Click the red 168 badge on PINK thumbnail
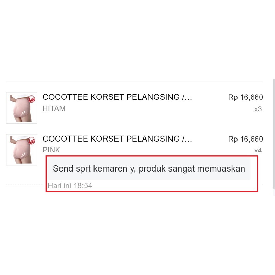Screen dimensions: 275x275 pyautogui.click(x=32, y=141)
